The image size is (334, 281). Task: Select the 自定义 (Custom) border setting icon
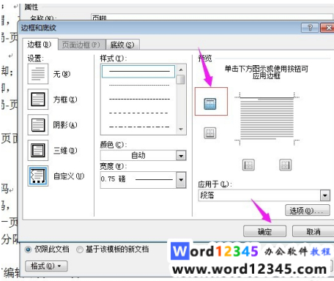[38, 176]
